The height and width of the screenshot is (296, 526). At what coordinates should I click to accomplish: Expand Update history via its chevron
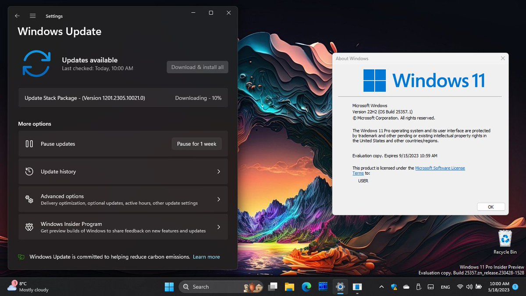coord(219,171)
